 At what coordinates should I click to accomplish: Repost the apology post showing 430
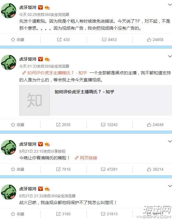(x=63, y=40)
